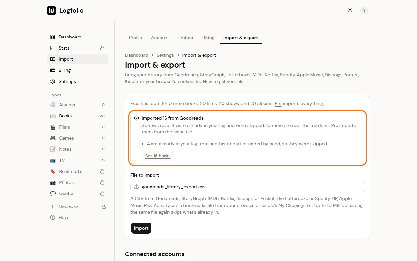Open the locked Quotes type
This screenshot has width=417, height=261.
pos(77,193)
